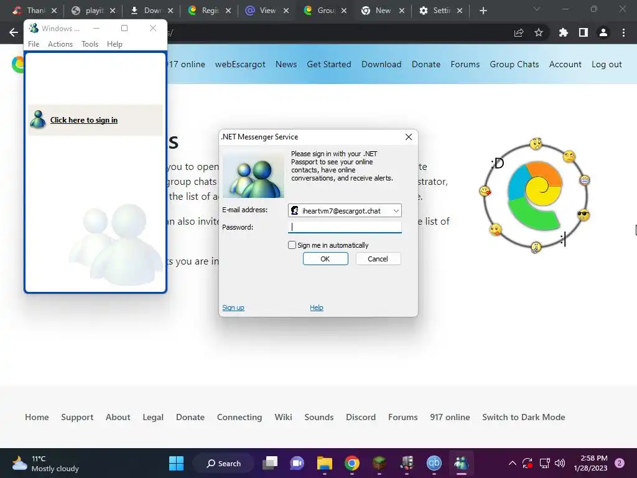637x478 pixels.
Task: Close the 'Settin' browser tab
Action: [460, 11]
